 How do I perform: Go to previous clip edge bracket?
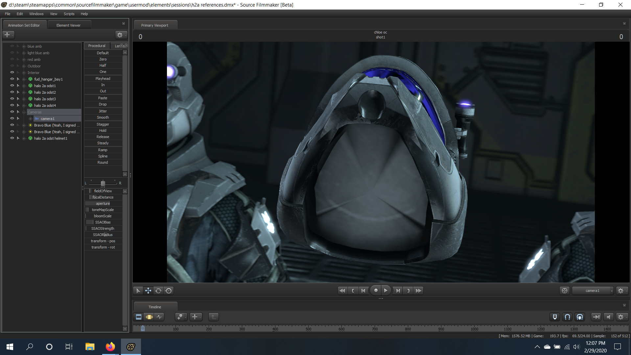353,291
